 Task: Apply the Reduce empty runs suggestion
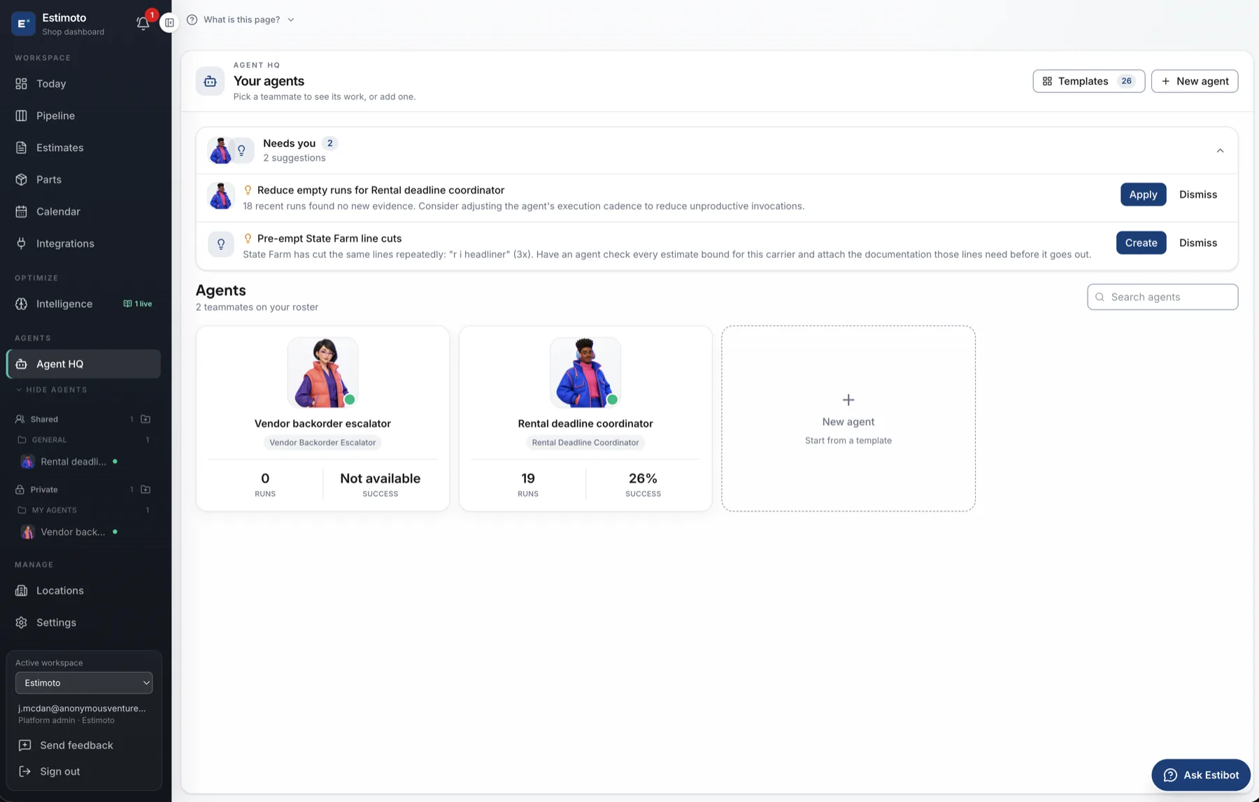1143,194
